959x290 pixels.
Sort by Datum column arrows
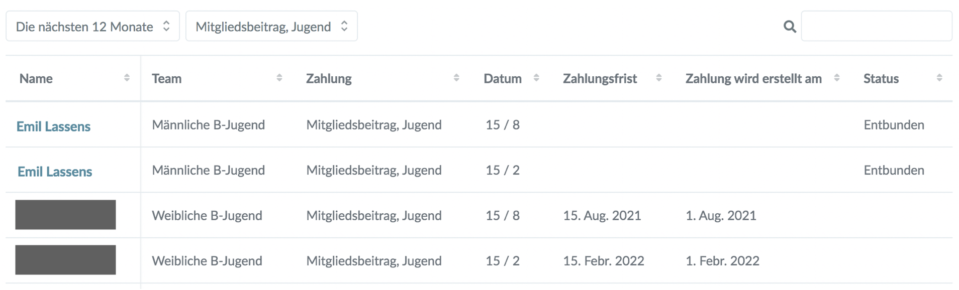pos(536,78)
